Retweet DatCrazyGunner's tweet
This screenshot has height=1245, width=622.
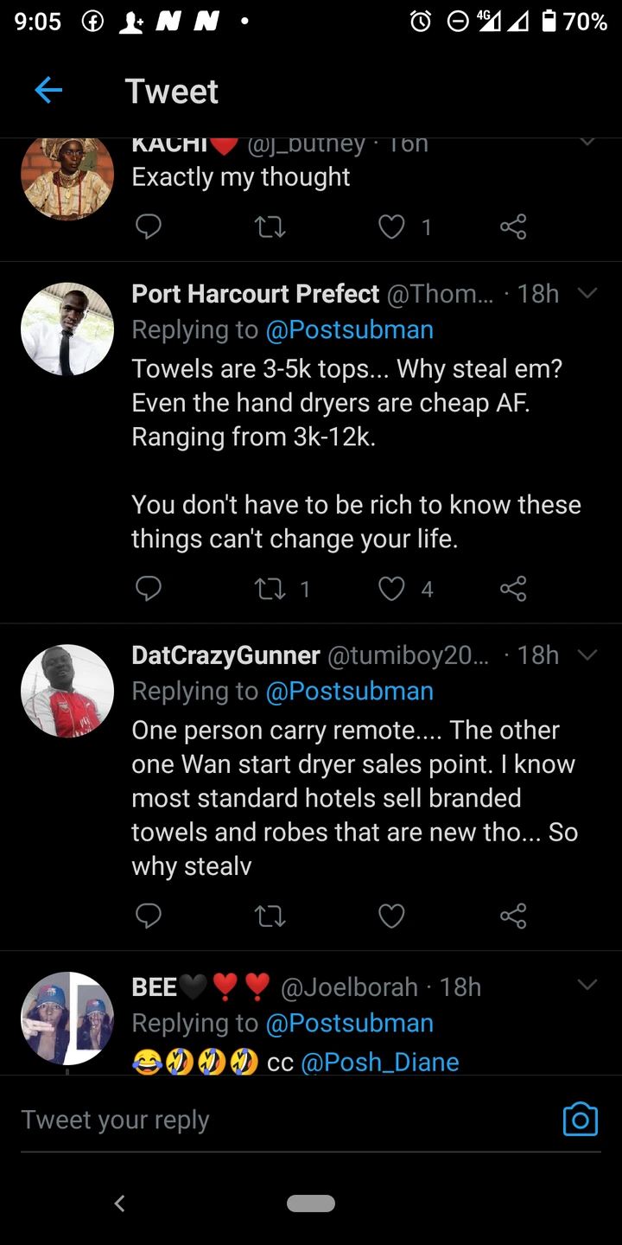pos(270,916)
